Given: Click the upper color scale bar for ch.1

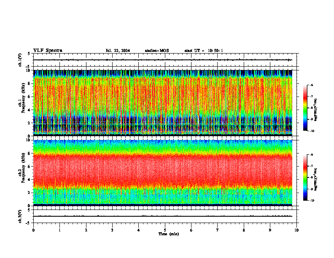Looking at the screenshot, I should tap(305, 108).
